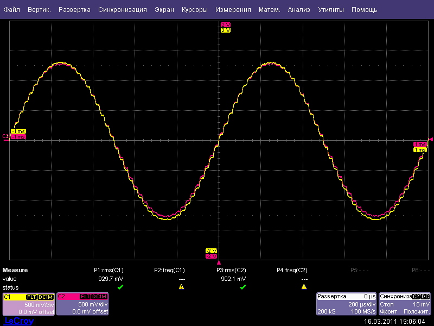Click the green checkmark status under P3:rms(C2)
The image size is (434, 326).
(x=242, y=287)
